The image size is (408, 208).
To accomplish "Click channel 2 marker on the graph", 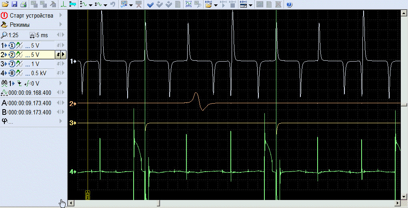I will [72, 104].
